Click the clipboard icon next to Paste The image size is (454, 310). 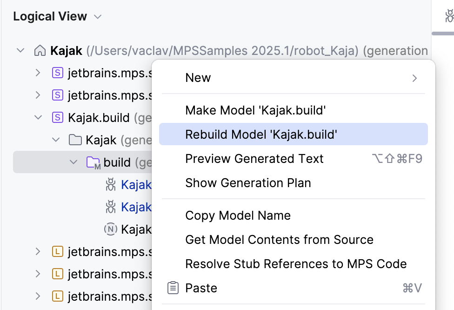tap(173, 288)
